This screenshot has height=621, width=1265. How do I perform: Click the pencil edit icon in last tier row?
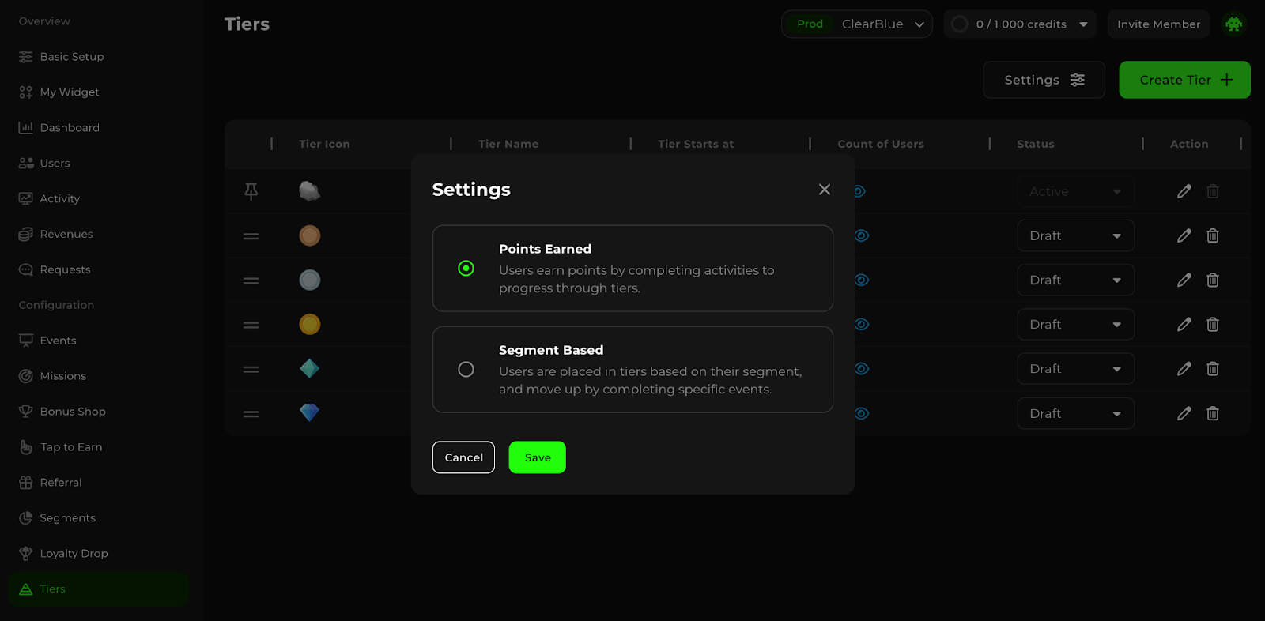tap(1184, 413)
